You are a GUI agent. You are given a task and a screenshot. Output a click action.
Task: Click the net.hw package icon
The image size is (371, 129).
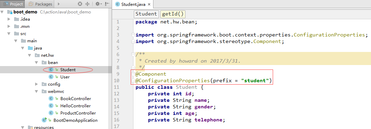point(37,55)
